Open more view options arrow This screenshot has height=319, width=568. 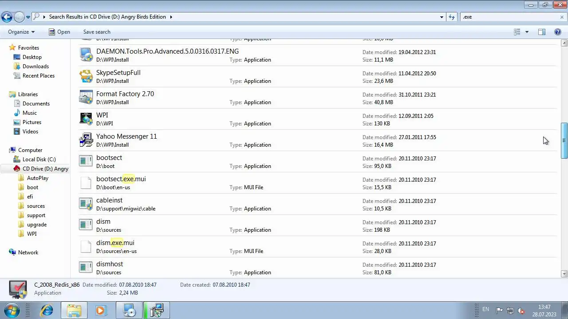[527, 32]
